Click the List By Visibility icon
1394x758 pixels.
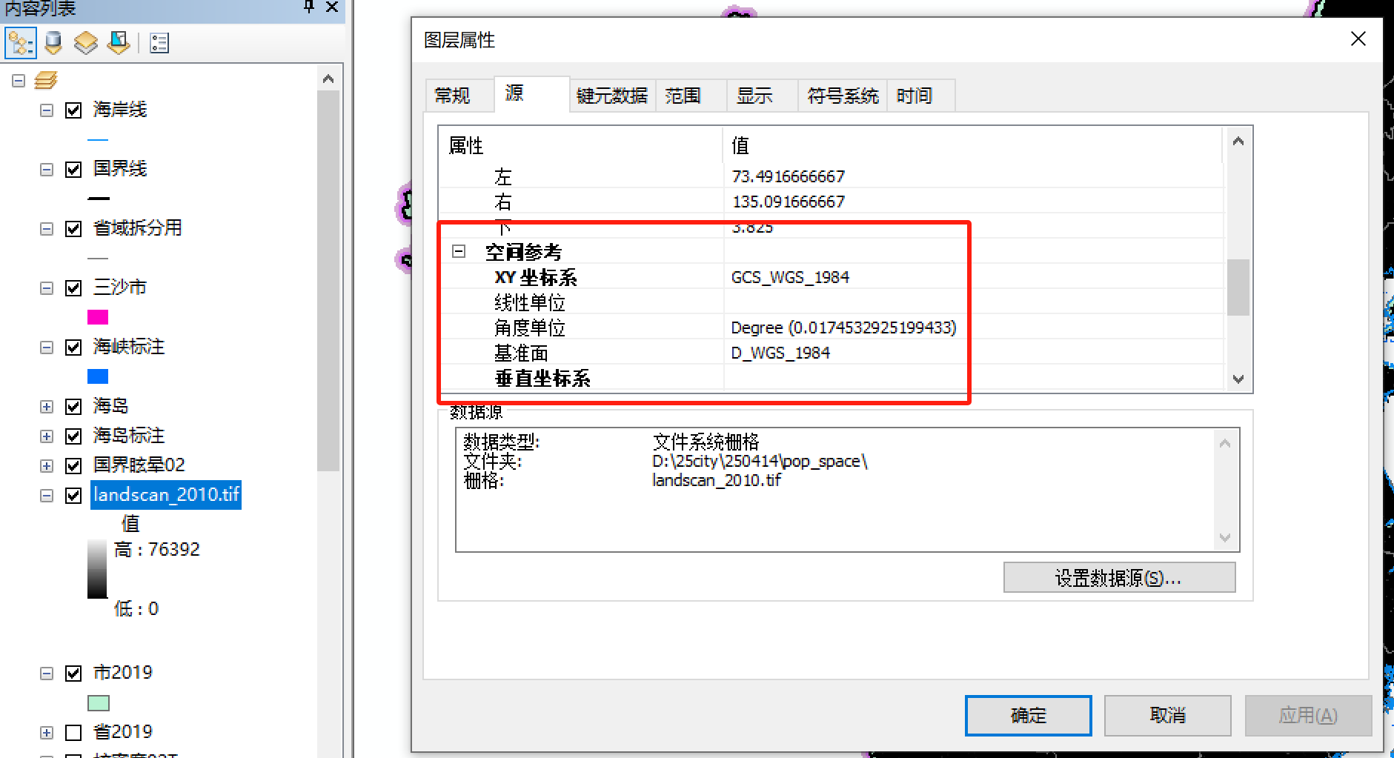click(x=85, y=42)
